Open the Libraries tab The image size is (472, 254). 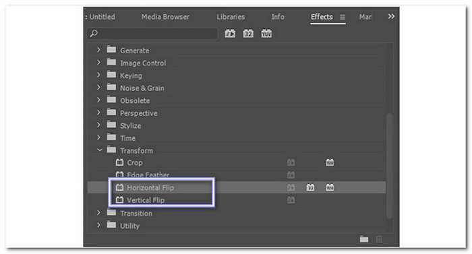click(231, 17)
